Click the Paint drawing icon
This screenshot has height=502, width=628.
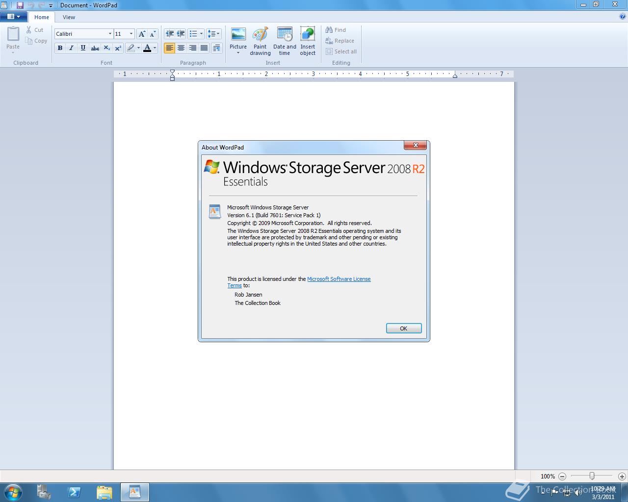click(x=260, y=41)
